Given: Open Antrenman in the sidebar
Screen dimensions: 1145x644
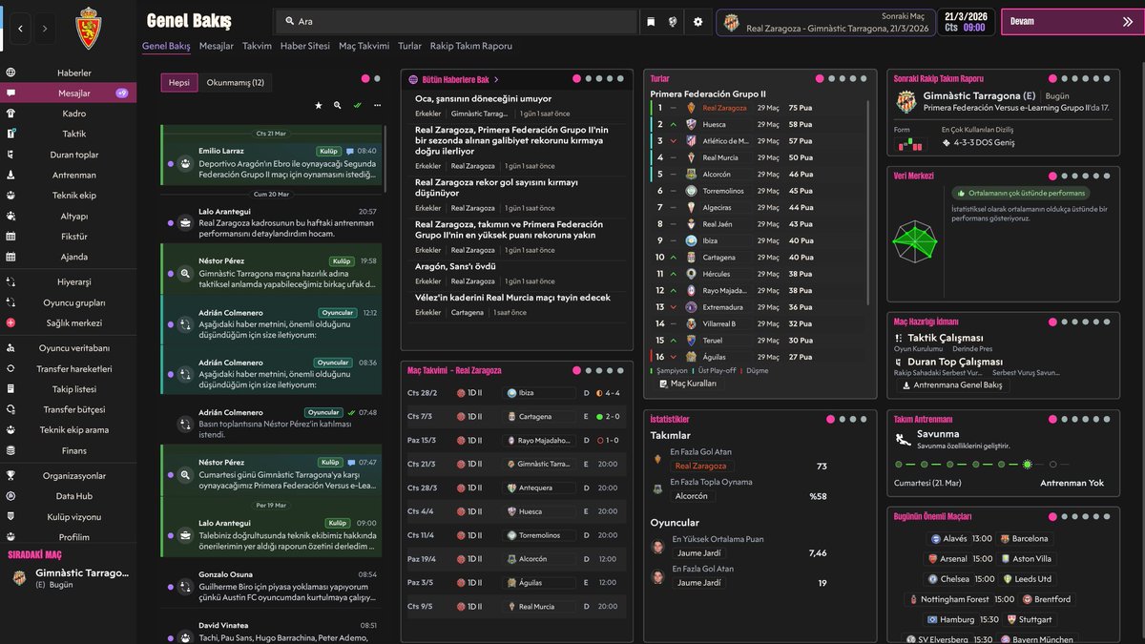Looking at the screenshot, I should [x=73, y=175].
